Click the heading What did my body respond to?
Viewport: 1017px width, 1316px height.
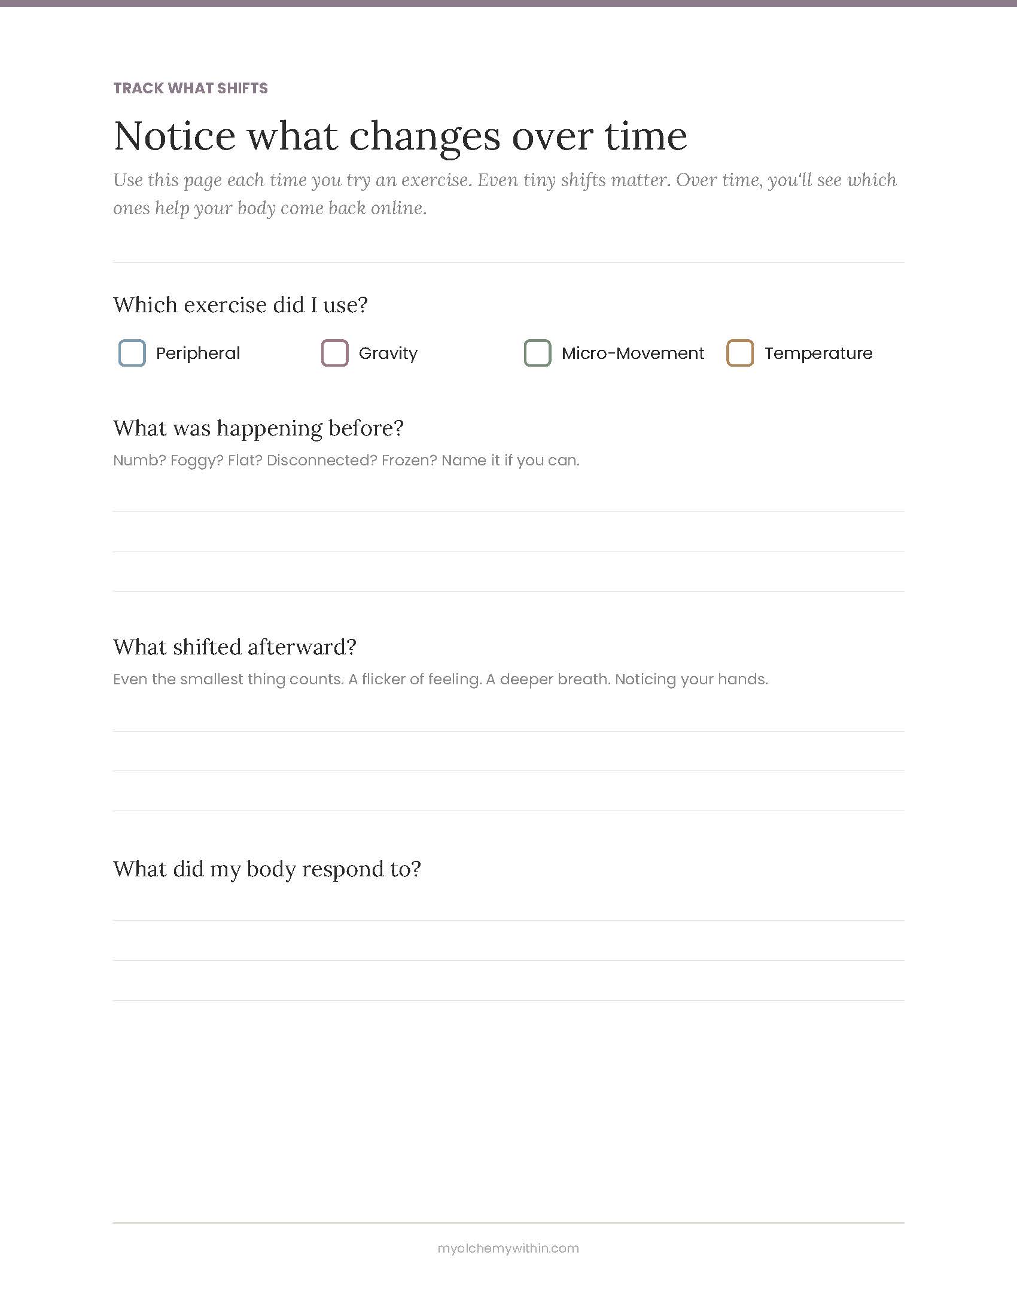(x=267, y=869)
